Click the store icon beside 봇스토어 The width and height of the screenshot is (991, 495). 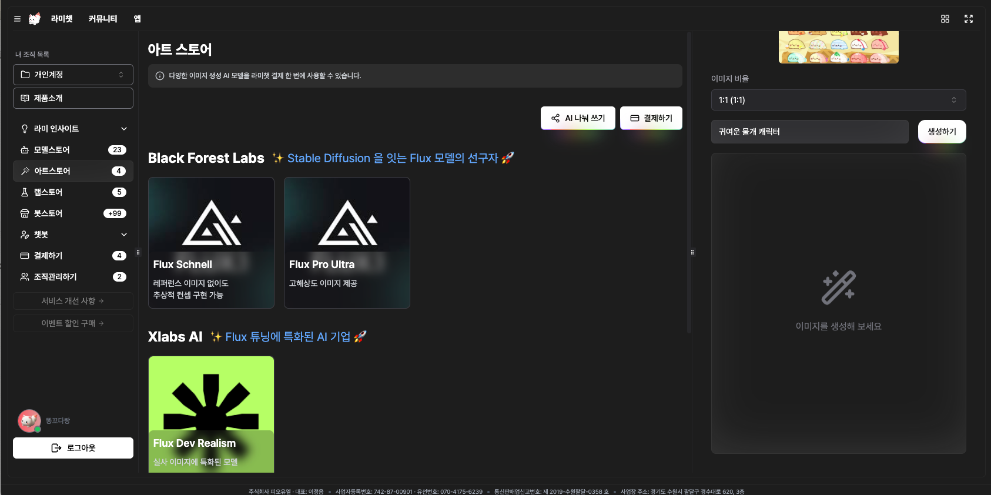click(25, 213)
